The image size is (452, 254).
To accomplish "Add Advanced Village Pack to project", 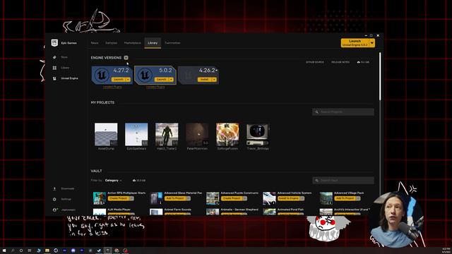I will pos(345,198).
